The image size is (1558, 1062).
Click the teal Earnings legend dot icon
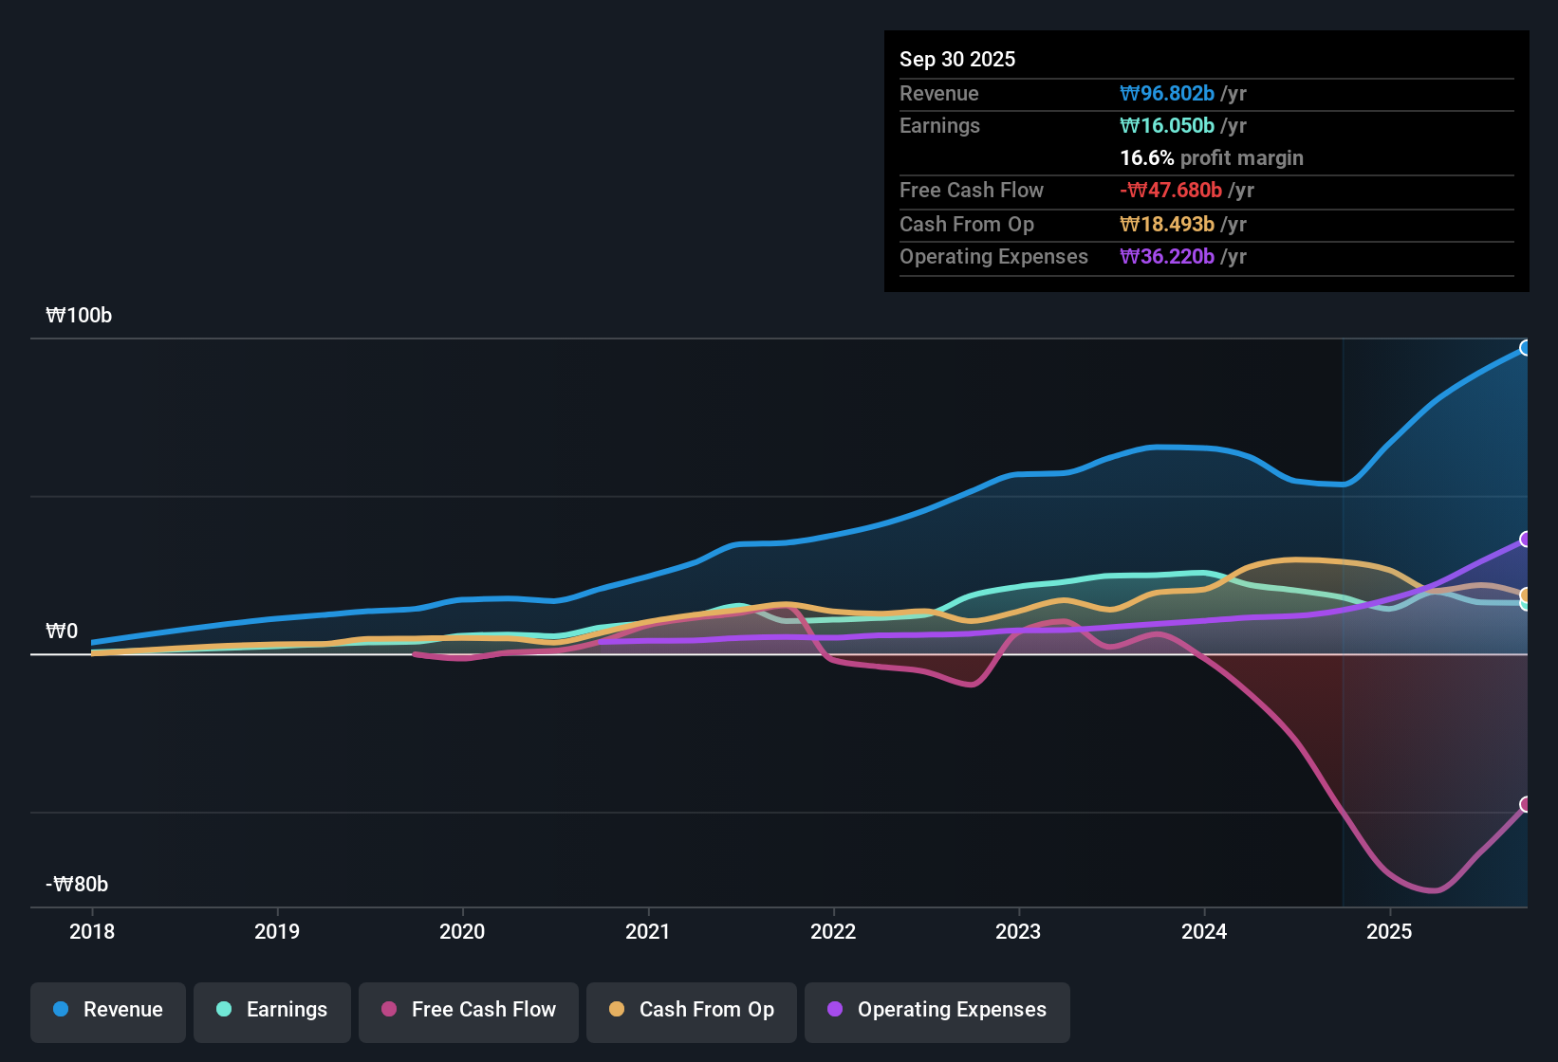(223, 1010)
